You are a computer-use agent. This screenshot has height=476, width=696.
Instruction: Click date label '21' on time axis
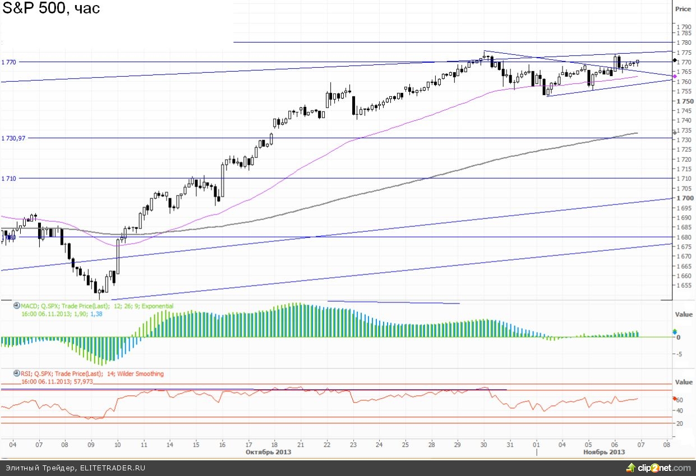click(x=300, y=445)
